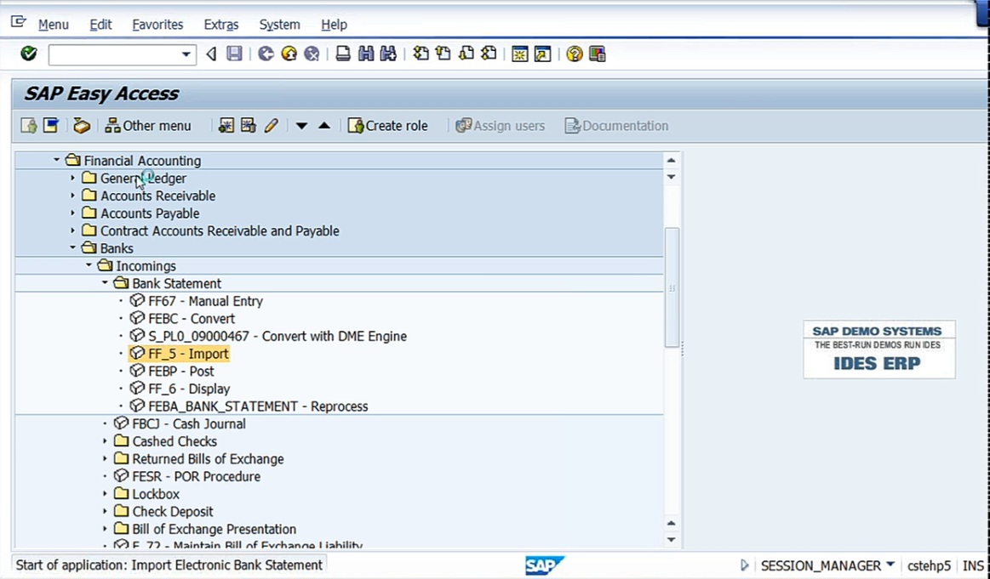This screenshot has height=579, width=990.
Task: Click the Previous Page icon
Action: pos(443,54)
